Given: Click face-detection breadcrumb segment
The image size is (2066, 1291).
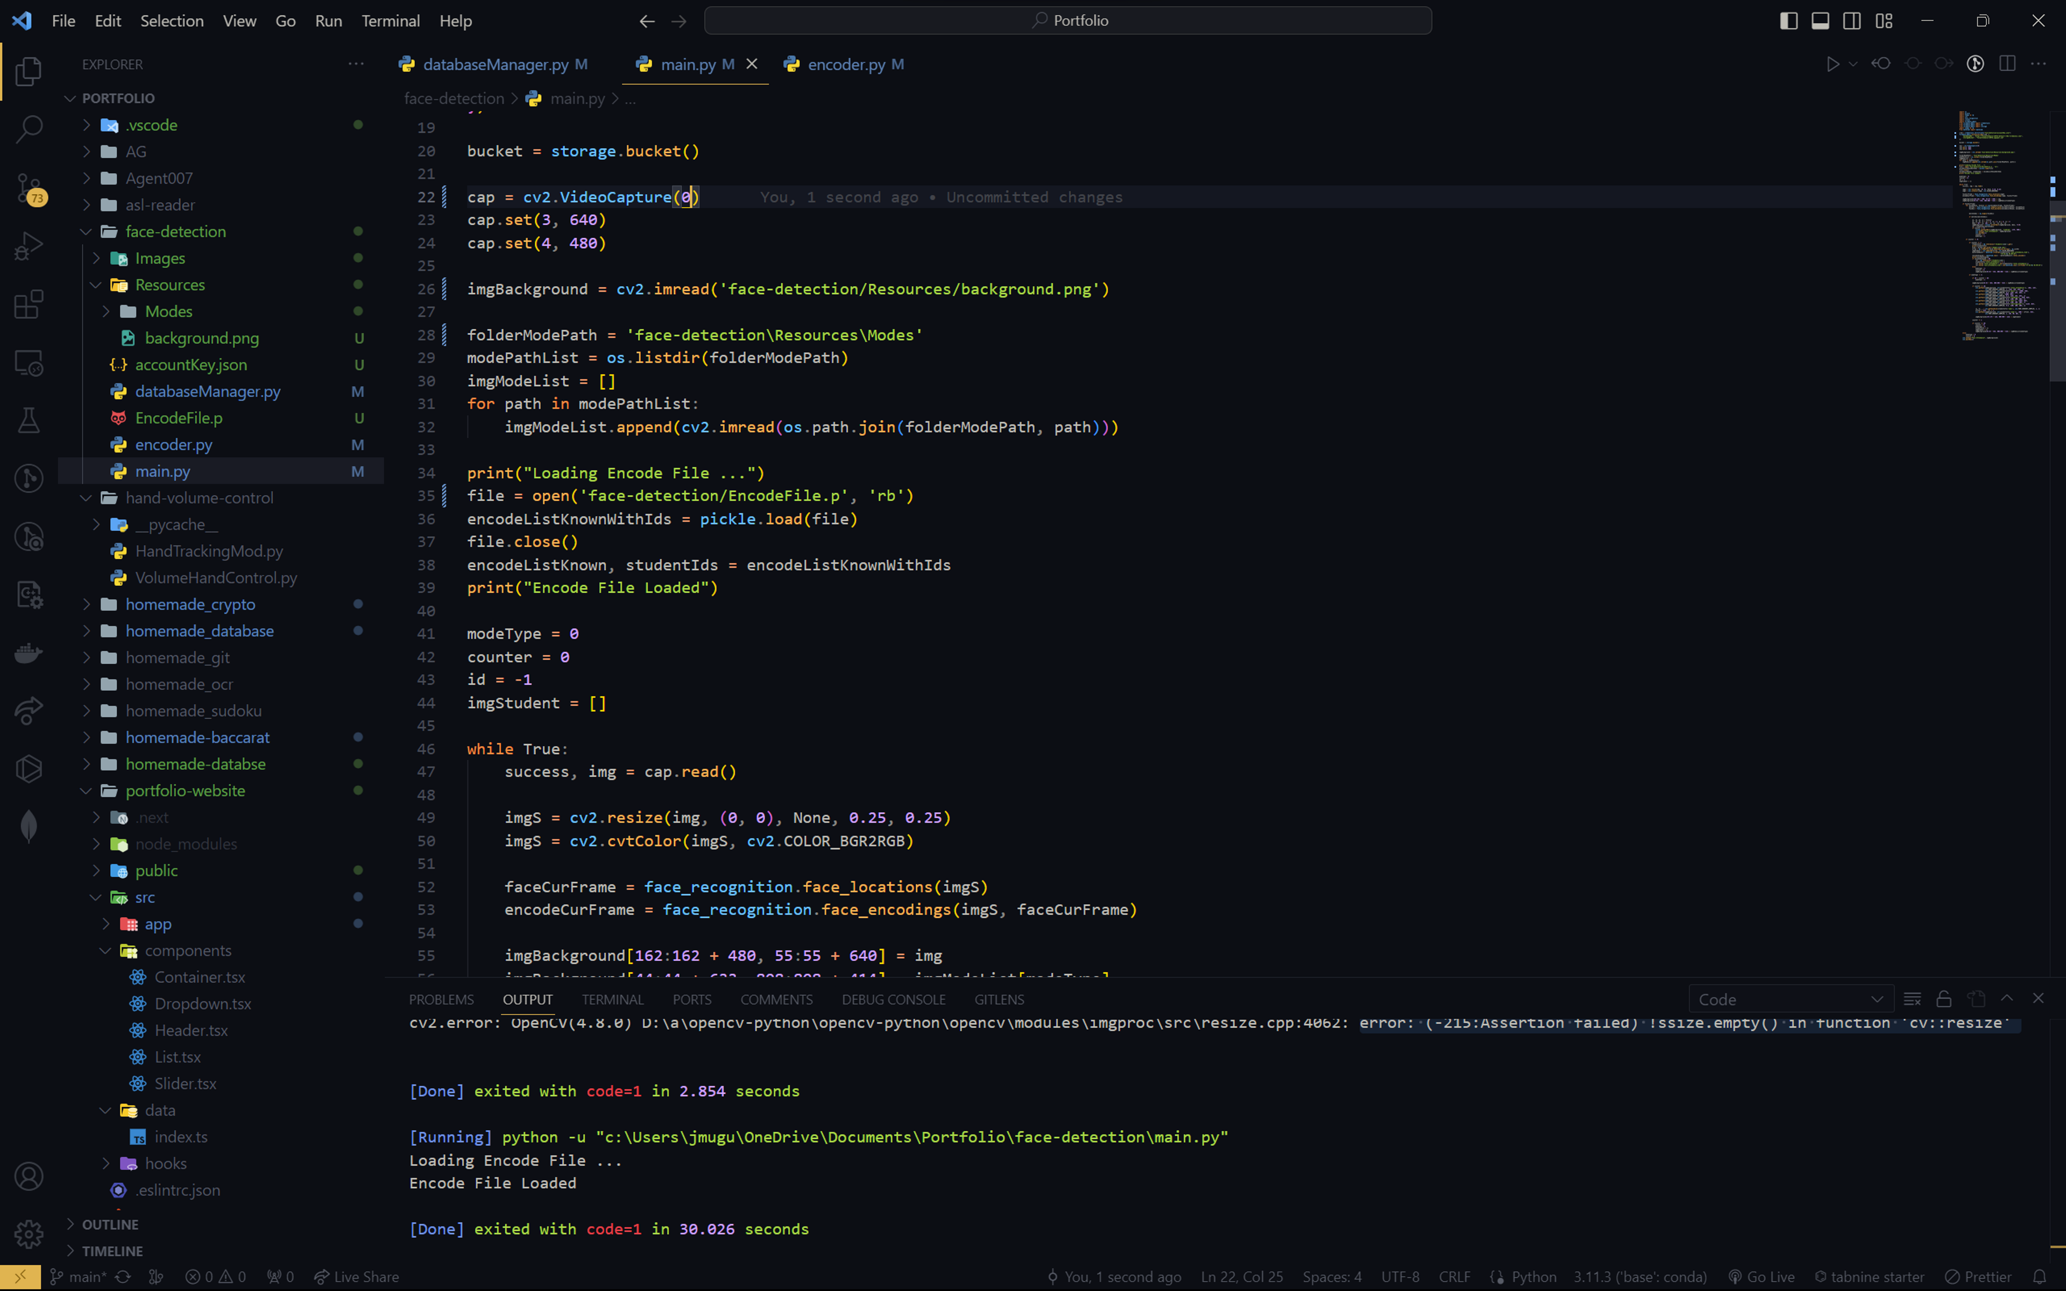Looking at the screenshot, I should [x=454, y=99].
